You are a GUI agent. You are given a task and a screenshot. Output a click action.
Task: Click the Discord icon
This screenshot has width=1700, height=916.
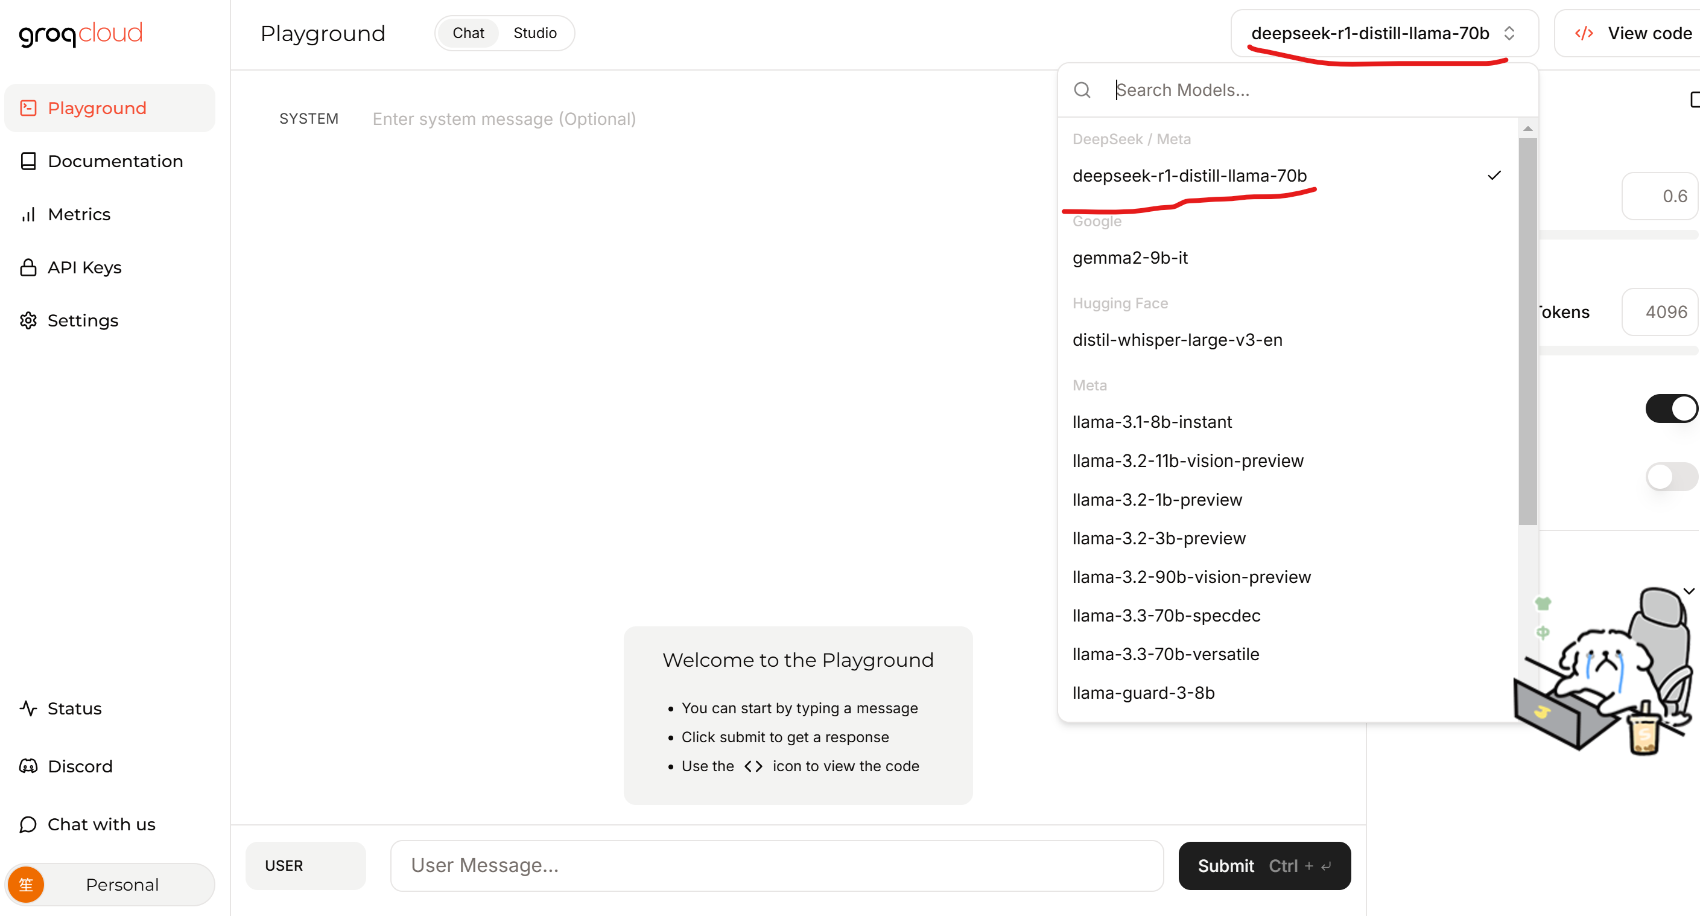point(28,766)
